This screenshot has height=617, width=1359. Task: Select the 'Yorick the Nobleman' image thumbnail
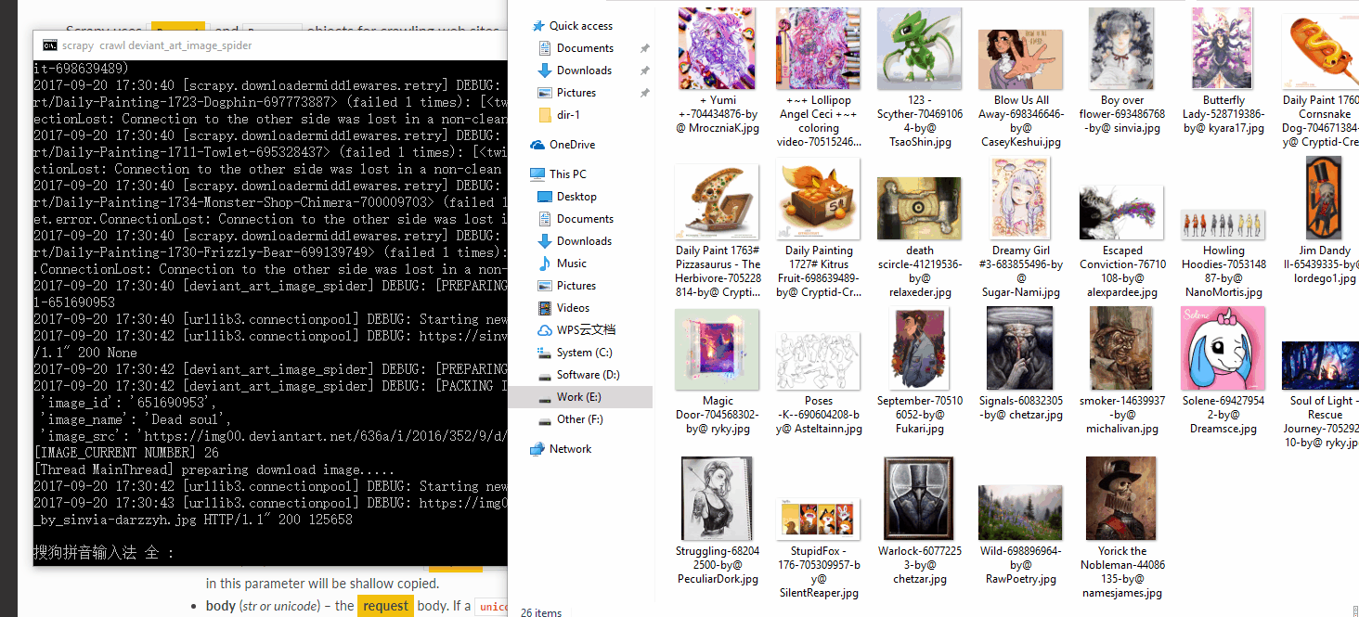[x=1122, y=499]
